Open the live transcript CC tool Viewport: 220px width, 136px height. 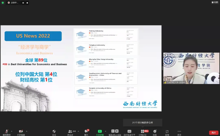click(x=129, y=132)
